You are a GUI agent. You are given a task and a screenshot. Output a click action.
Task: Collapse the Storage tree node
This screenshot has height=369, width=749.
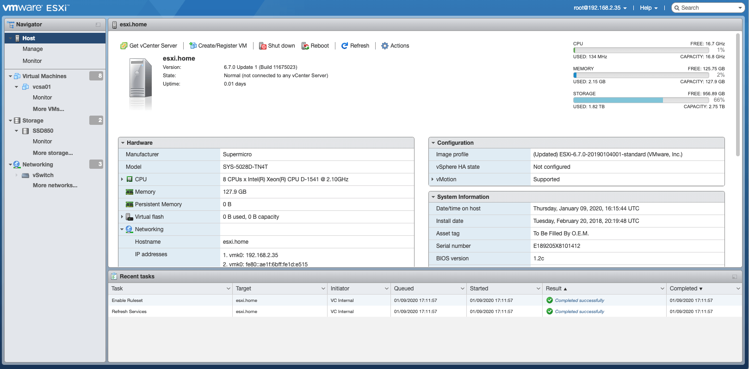[10, 121]
